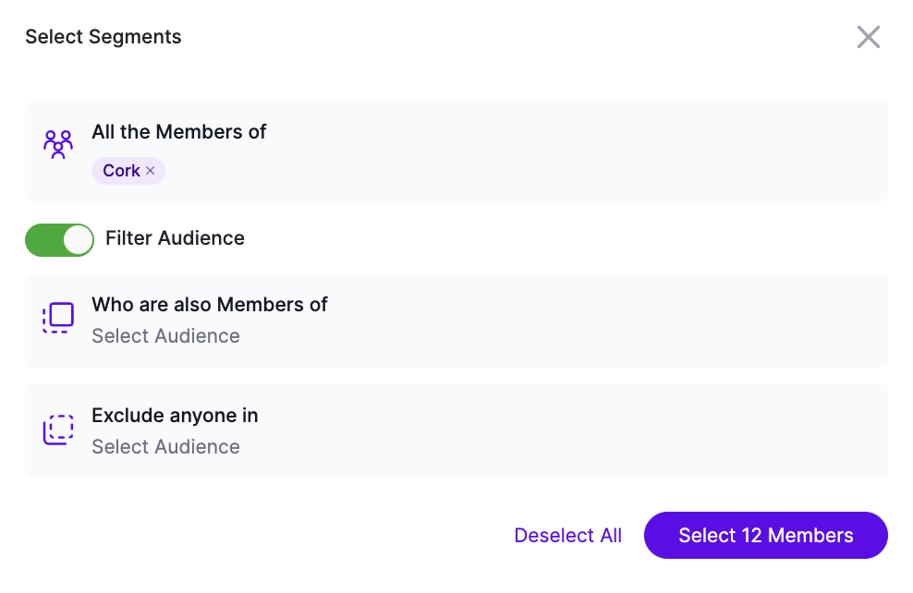Click the Exclude anyone in heading

175,416
